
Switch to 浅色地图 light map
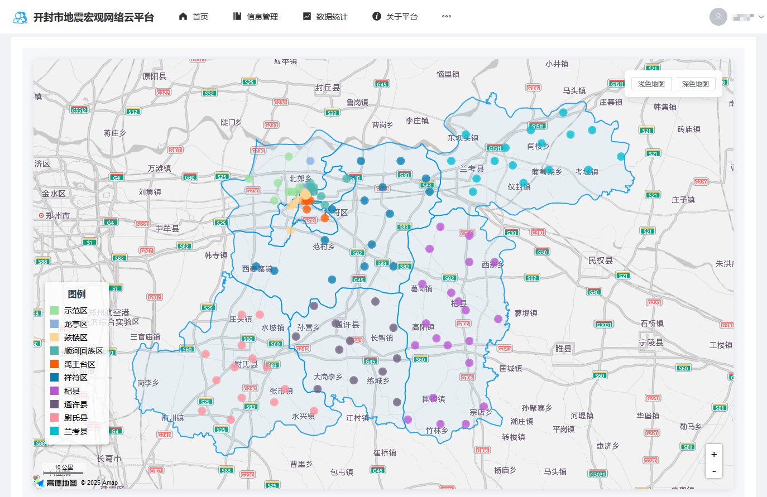click(651, 84)
